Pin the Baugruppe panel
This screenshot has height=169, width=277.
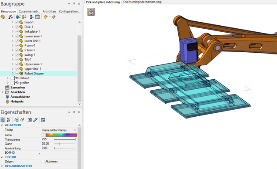point(74,4)
